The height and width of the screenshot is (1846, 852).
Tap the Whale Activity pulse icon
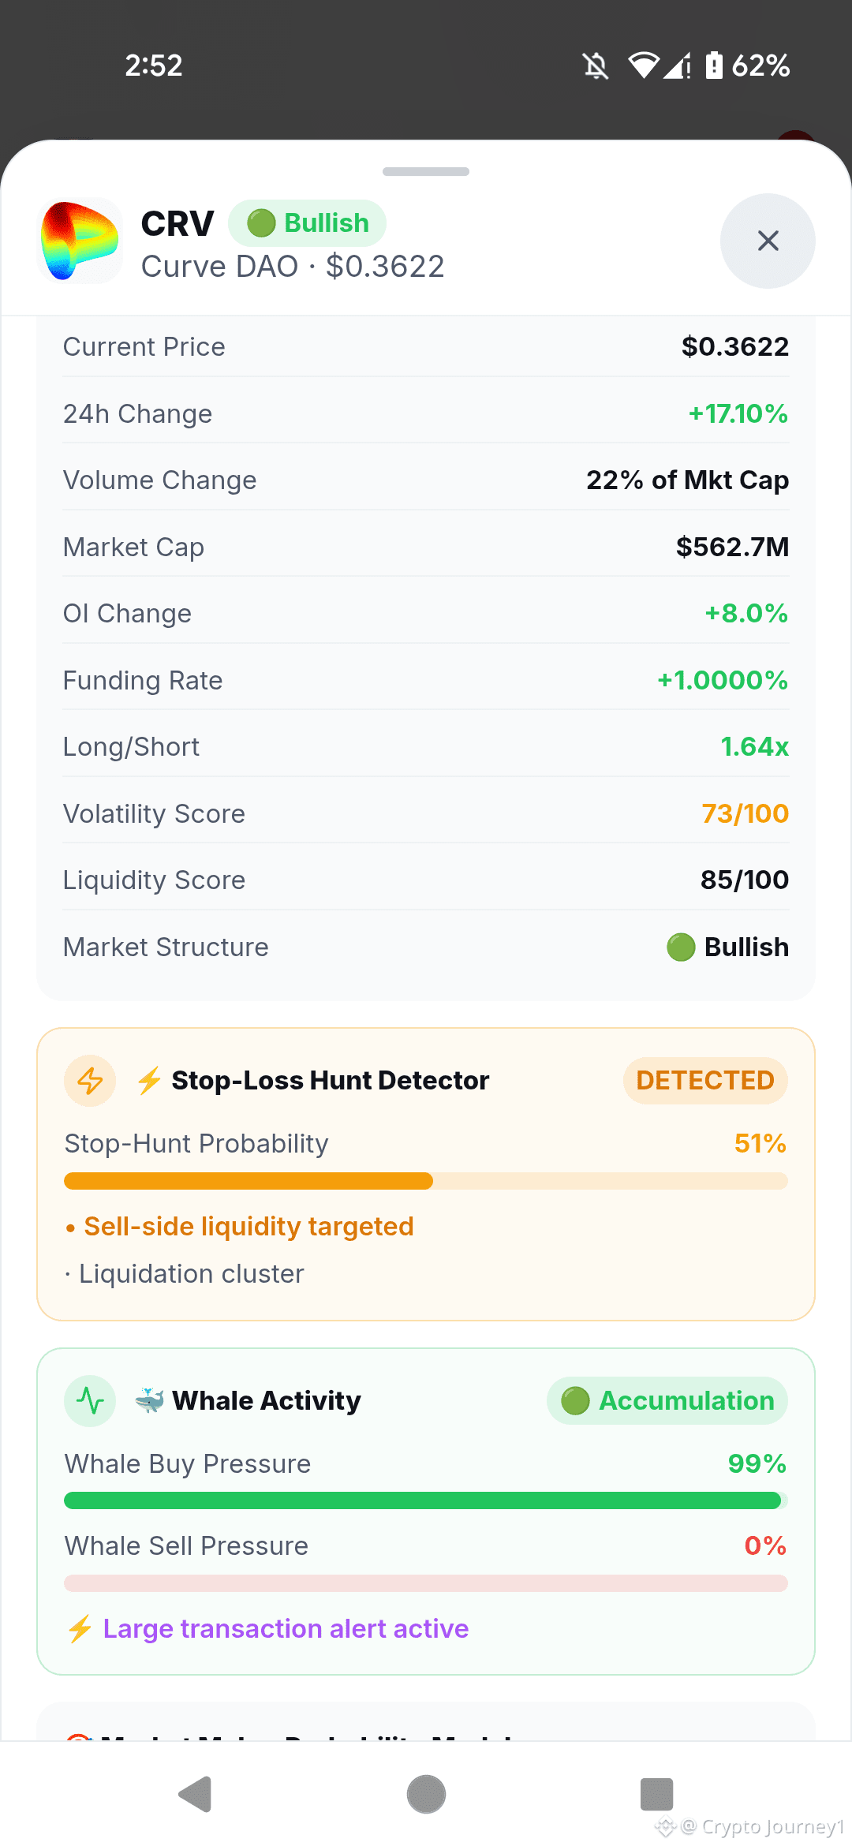[x=90, y=1401]
